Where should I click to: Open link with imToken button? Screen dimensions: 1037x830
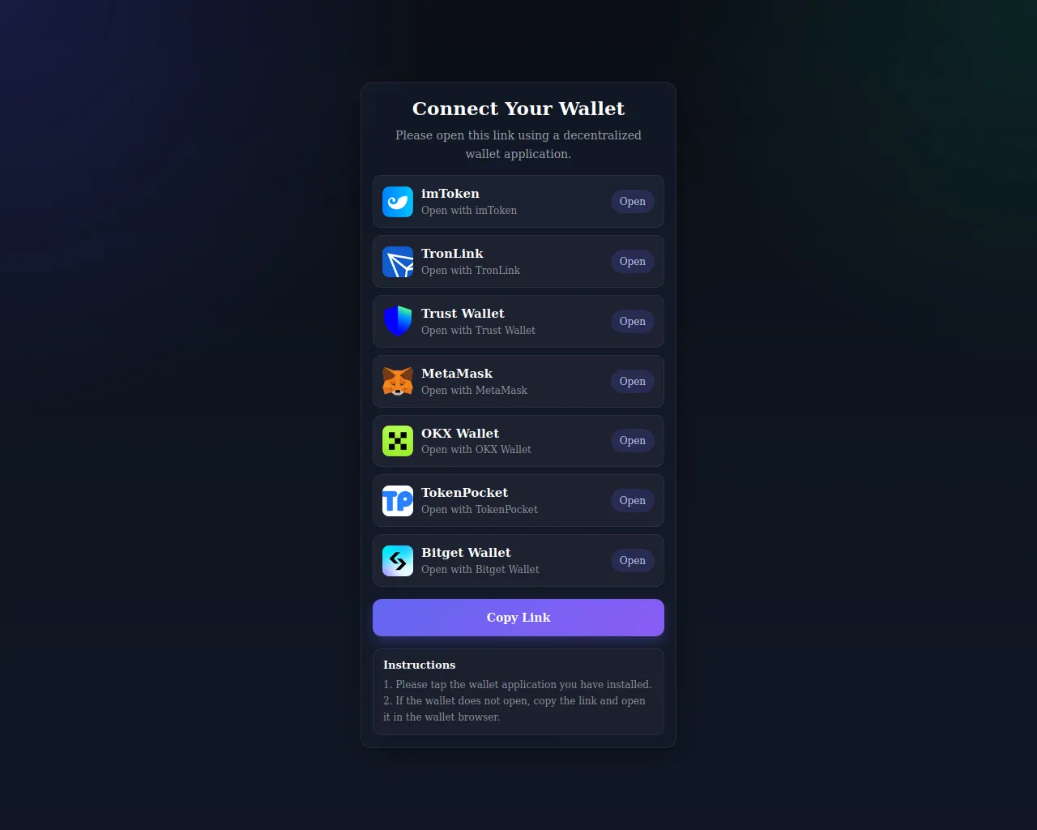[x=633, y=202]
